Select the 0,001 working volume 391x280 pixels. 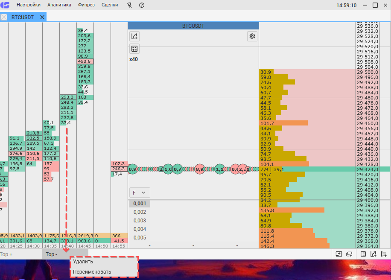coord(140,204)
